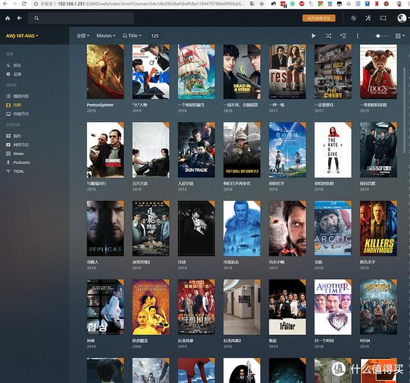Shuffle the movie library

329,36
